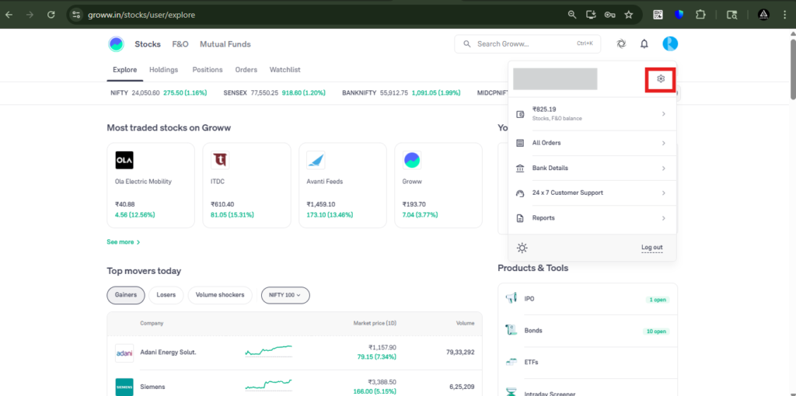Viewport: 796px width, 396px height.
Task: Select the Gainers filter chip
Action: 125,295
